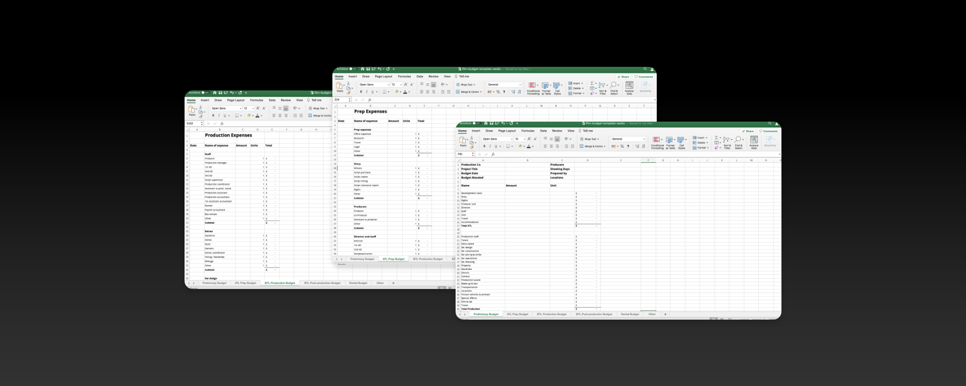This screenshot has width=966, height=386.
Task: Click Sort & Filter in the front window
Action: [727, 143]
